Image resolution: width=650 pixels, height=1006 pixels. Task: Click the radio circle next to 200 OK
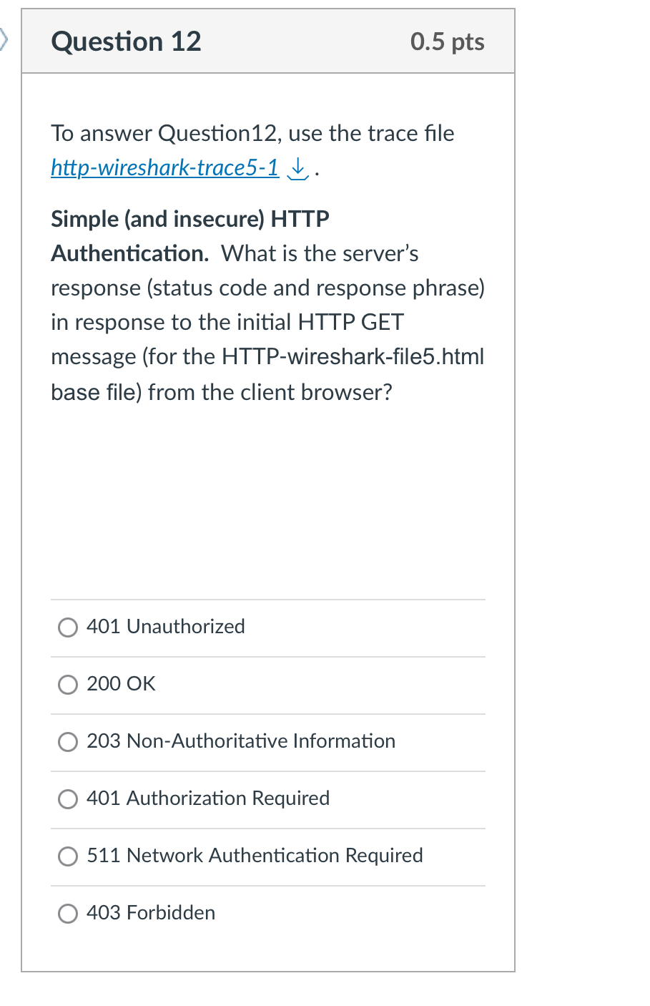coord(67,684)
